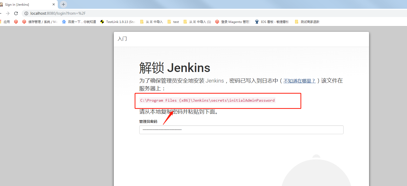
Task: Open the IOS 看板 bookmark
Action: [x=272, y=22]
